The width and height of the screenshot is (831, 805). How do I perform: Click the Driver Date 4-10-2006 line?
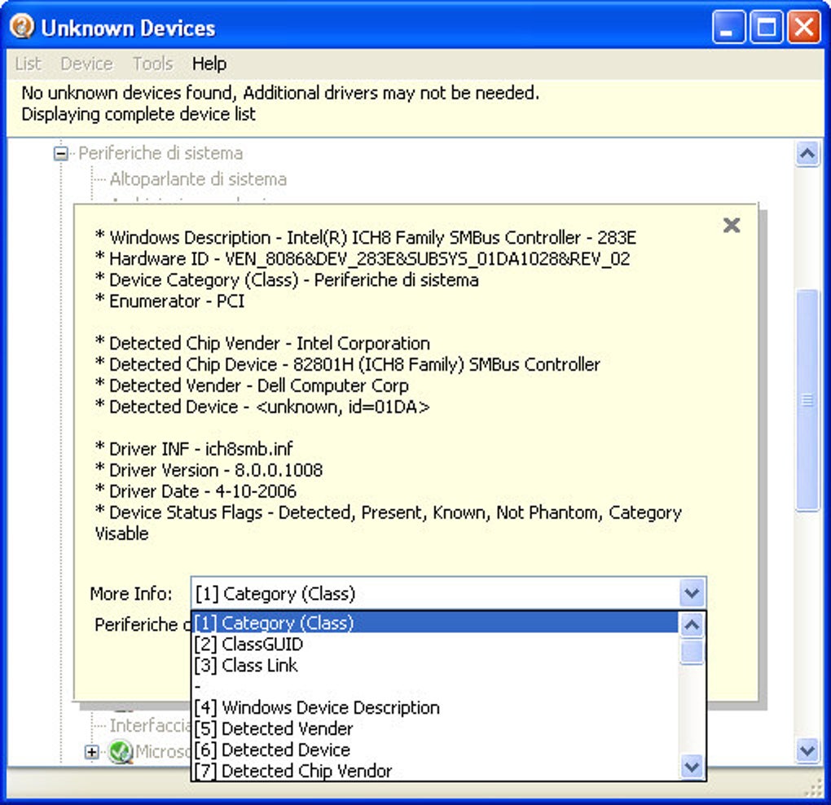click(196, 491)
